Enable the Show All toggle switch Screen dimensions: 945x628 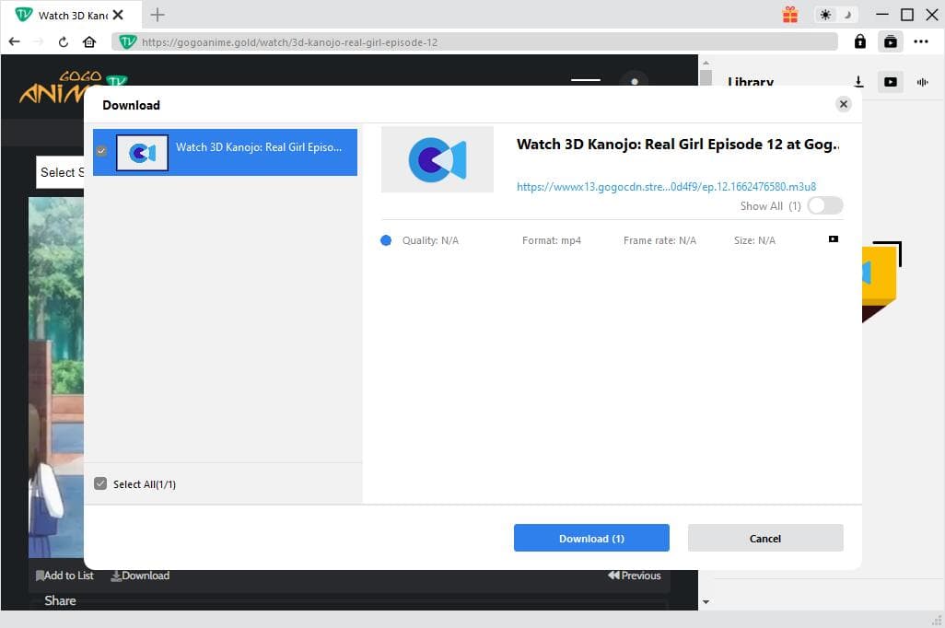tap(824, 206)
